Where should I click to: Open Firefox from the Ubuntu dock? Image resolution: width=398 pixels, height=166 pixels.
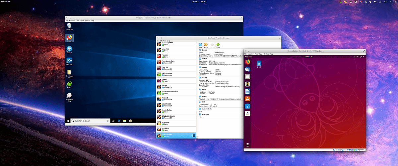tap(247, 62)
